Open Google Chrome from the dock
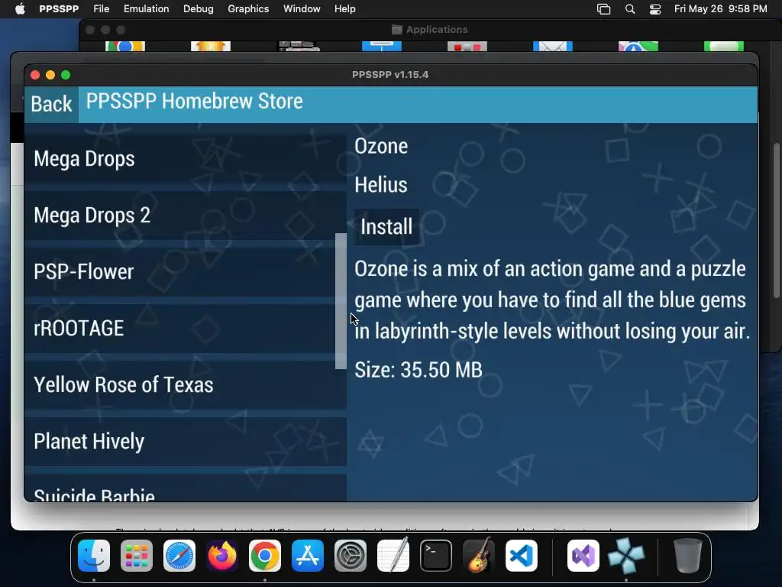 pos(265,556)
